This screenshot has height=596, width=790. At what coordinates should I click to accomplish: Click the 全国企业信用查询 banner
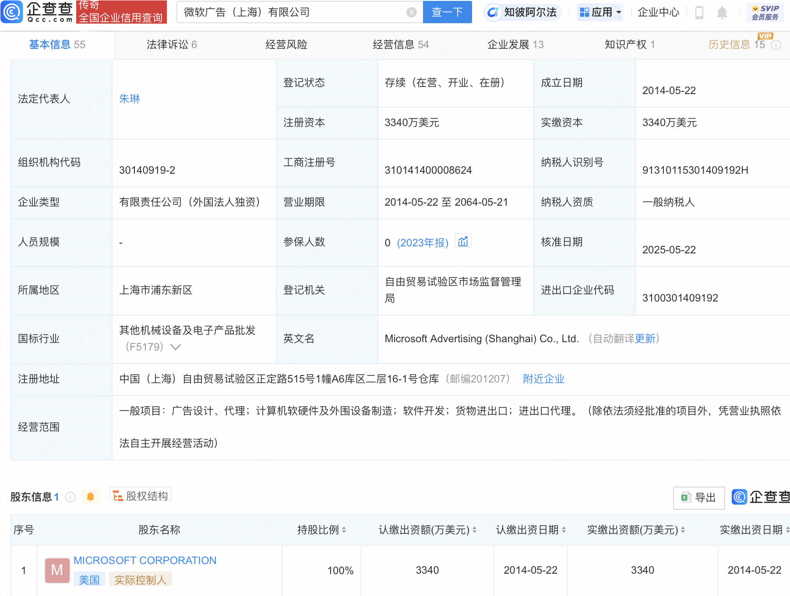pos(121,12)
